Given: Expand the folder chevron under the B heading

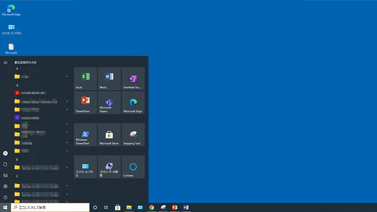Looking at the screenshot, I should coord(67,167).
